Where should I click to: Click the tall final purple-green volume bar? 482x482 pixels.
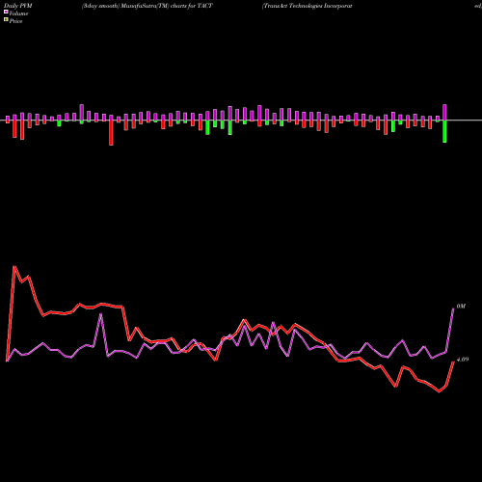[444, 123]
